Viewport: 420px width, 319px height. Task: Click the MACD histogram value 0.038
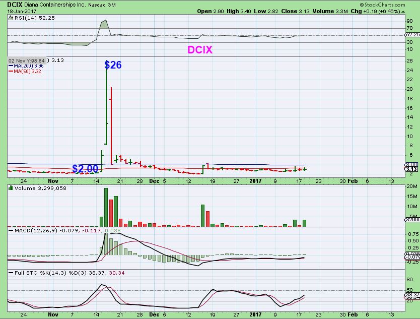click(x=112, y=230)
